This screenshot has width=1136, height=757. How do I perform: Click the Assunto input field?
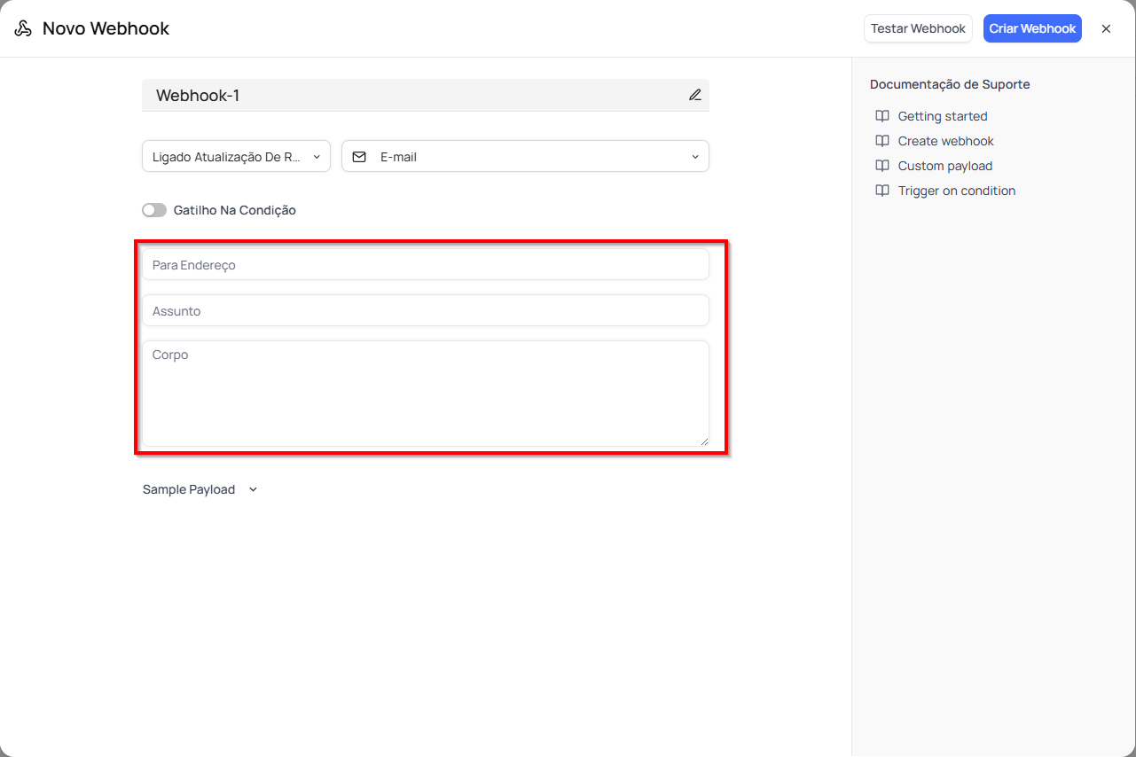426,310
